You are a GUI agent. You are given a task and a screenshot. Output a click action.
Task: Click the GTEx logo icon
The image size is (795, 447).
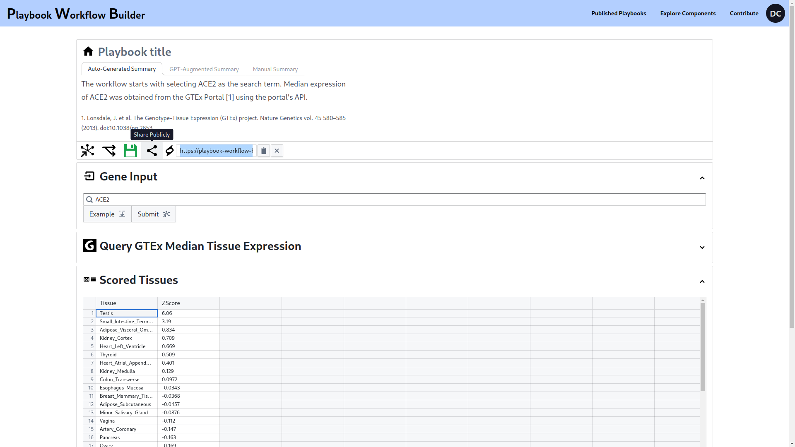pyautogui.click(x=90, y=245)
